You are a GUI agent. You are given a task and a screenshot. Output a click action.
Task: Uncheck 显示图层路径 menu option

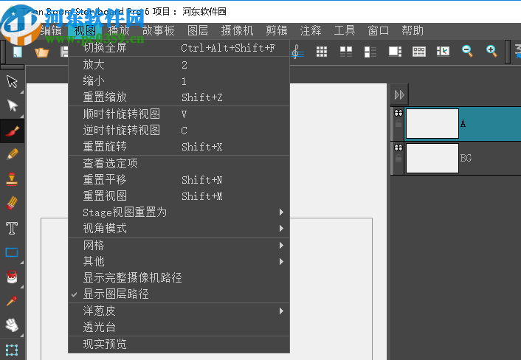click(x=179, y=294)
